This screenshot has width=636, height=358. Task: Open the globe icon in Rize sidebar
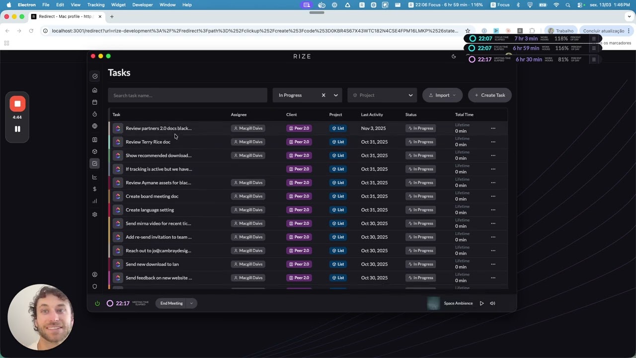(94, 126)
